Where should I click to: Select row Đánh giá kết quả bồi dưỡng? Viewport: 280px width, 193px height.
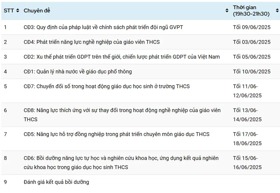(141, 182)
